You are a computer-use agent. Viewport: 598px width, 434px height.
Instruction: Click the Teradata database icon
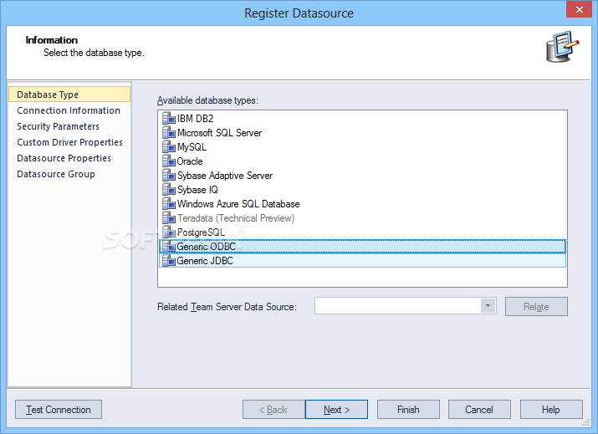click(x=169, y=217)
